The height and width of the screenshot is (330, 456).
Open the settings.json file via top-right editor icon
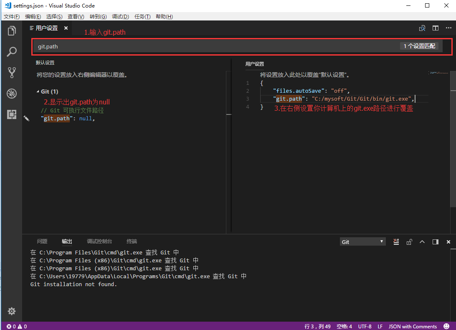422,28
